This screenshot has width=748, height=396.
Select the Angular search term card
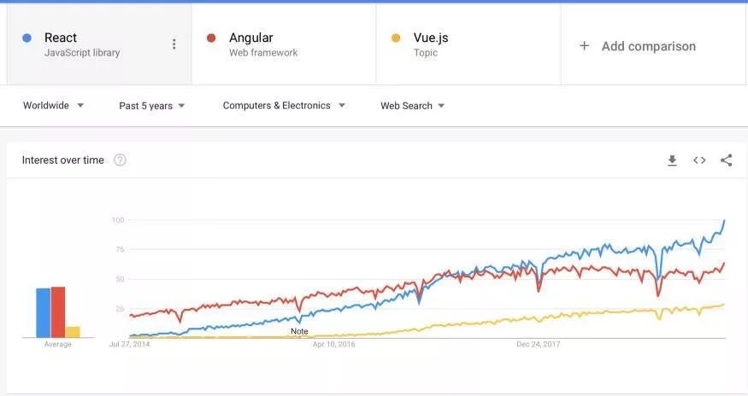pyautogui.click(x=284, y=44)
